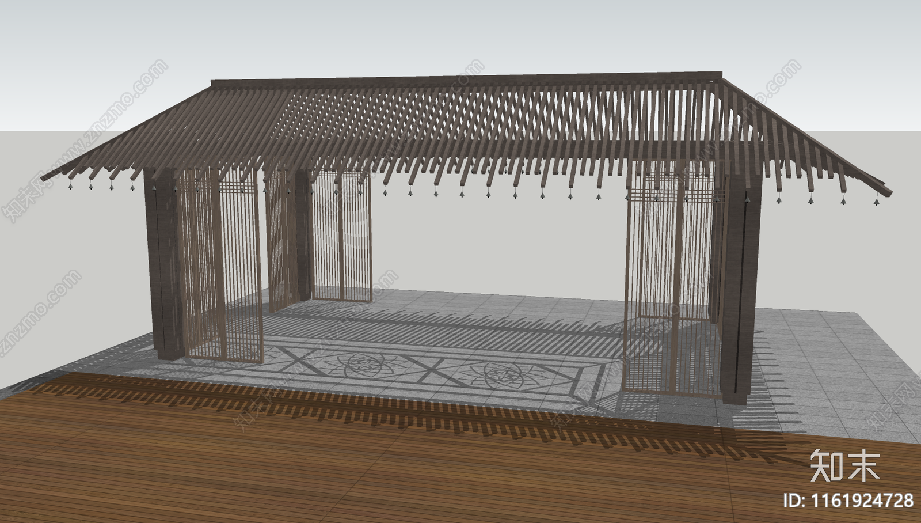Screen dimensions: 921x523
Task: Click the 知末 logo text
Action: click(845, 465)
